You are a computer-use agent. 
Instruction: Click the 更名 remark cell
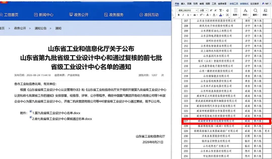(x=267, y=131)
